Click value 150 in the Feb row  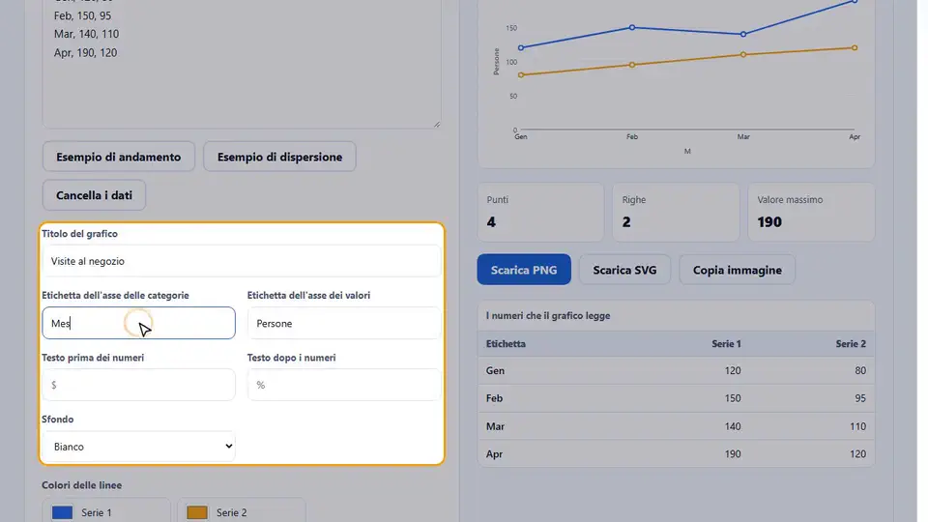pos(733,398)
